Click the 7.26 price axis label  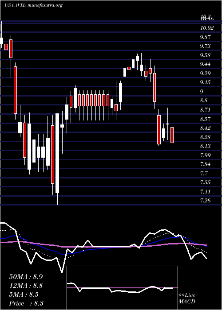click(205, 201)
